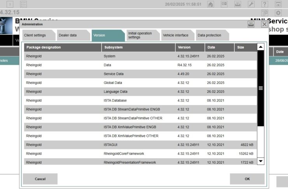Click the question mark help icon

click(x=265, y=4)
